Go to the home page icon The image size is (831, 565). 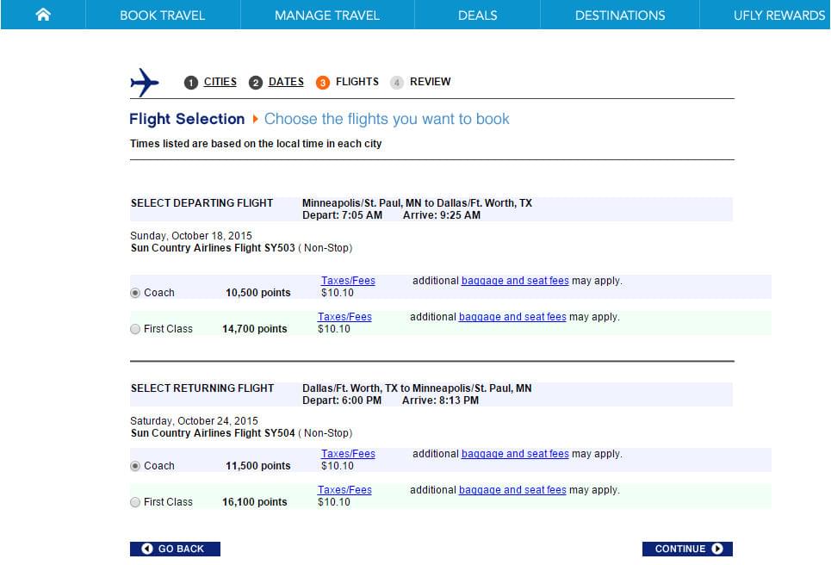[43, 15]
